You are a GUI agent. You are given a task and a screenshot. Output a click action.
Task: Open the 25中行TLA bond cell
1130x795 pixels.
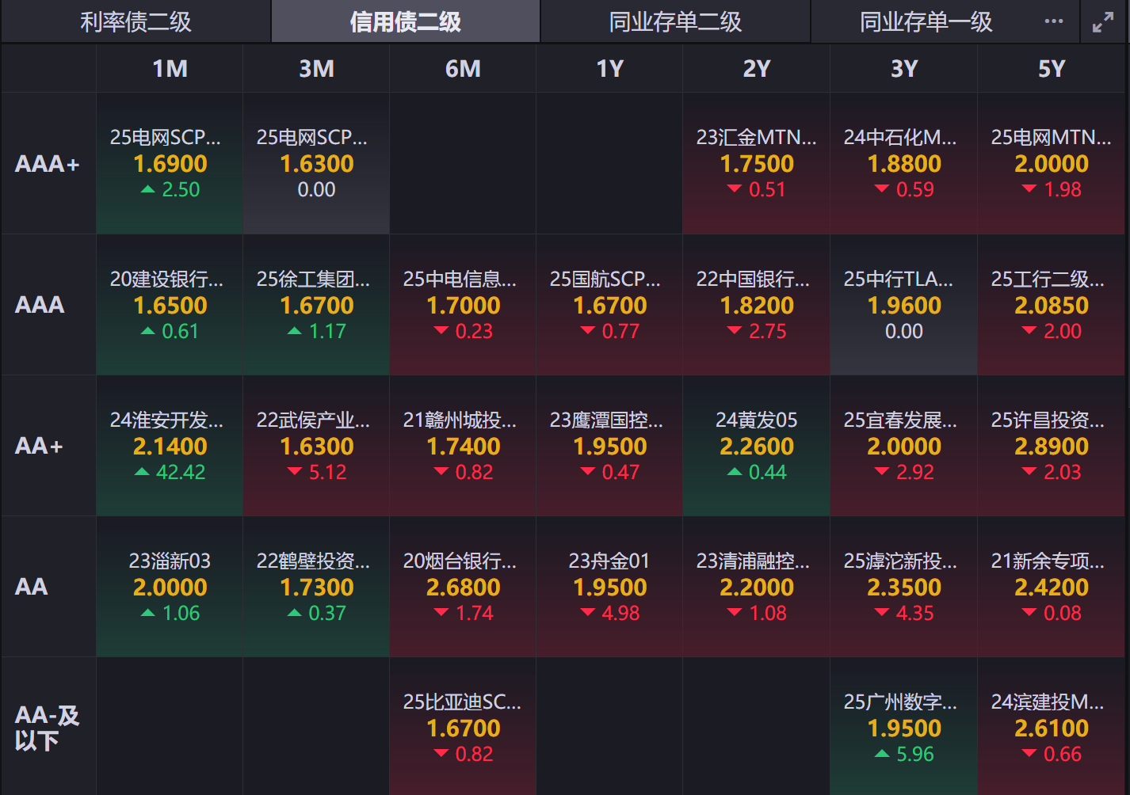point(904,305)
